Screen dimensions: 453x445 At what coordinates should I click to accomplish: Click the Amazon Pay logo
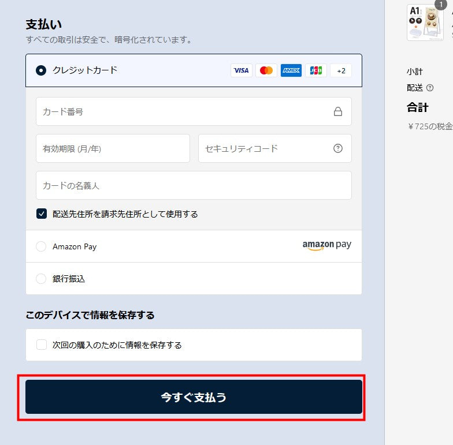(x=326, y=245)
